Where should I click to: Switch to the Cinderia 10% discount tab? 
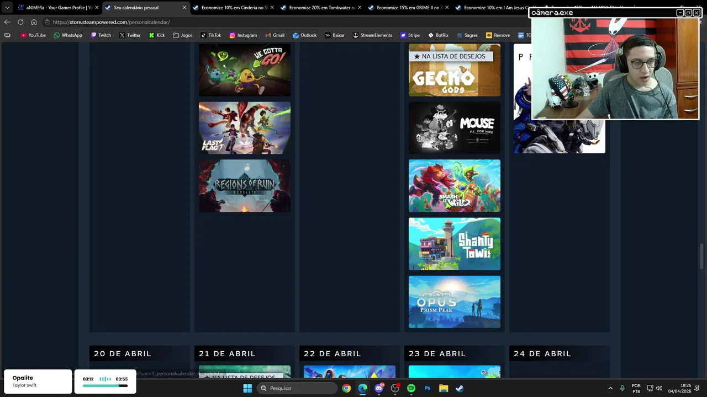(233, 8)
